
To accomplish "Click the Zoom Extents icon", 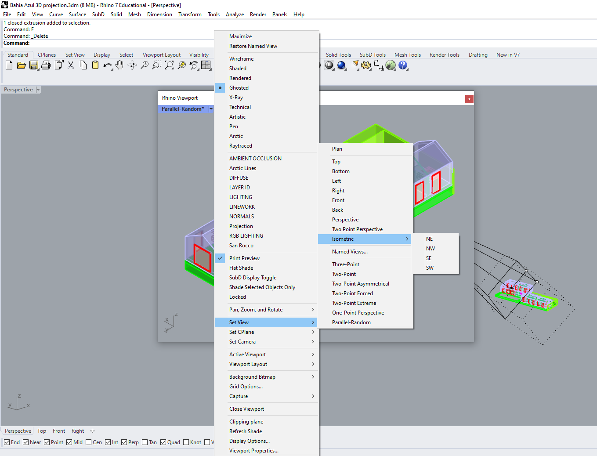I will pyautogui.click(x=169, y=65).
